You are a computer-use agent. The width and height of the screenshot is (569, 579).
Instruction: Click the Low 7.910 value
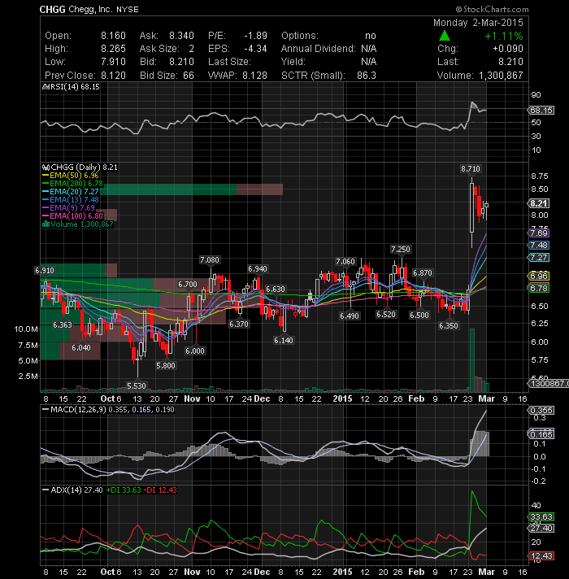[x=113, y=62]
